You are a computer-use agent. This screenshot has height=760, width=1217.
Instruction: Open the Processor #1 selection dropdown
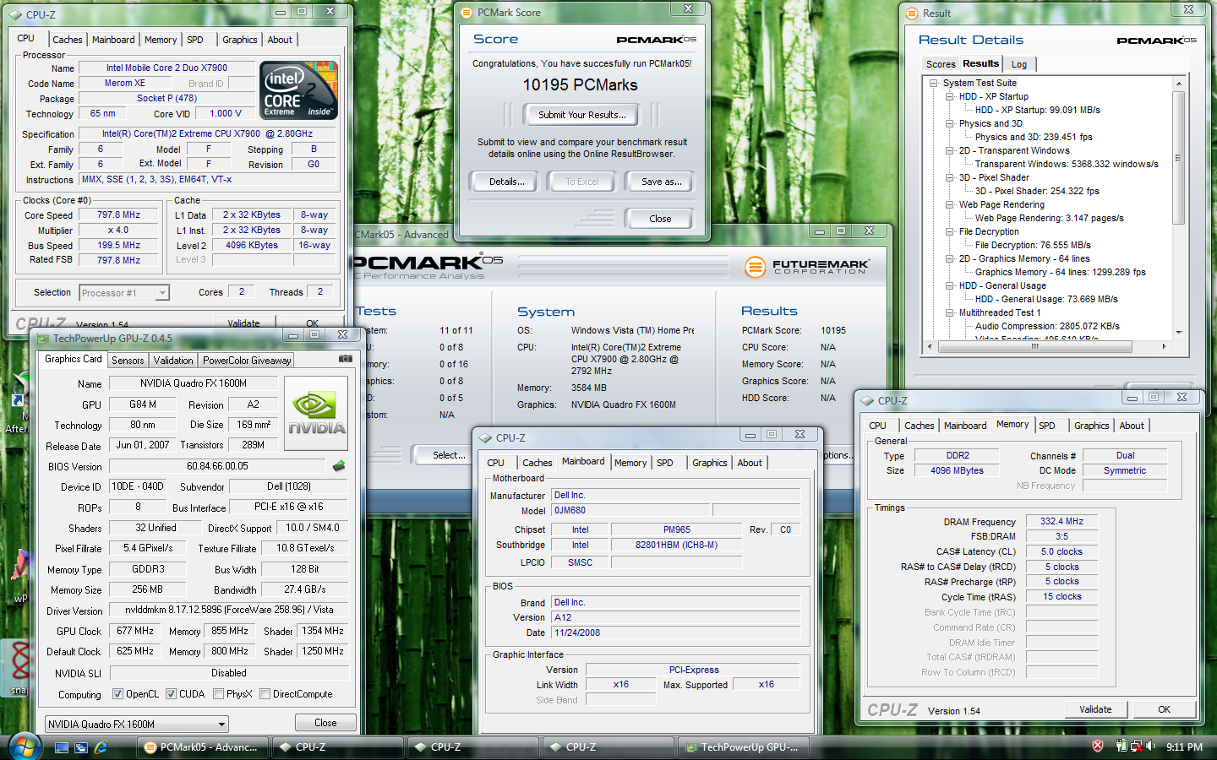[x=124, y=293]
